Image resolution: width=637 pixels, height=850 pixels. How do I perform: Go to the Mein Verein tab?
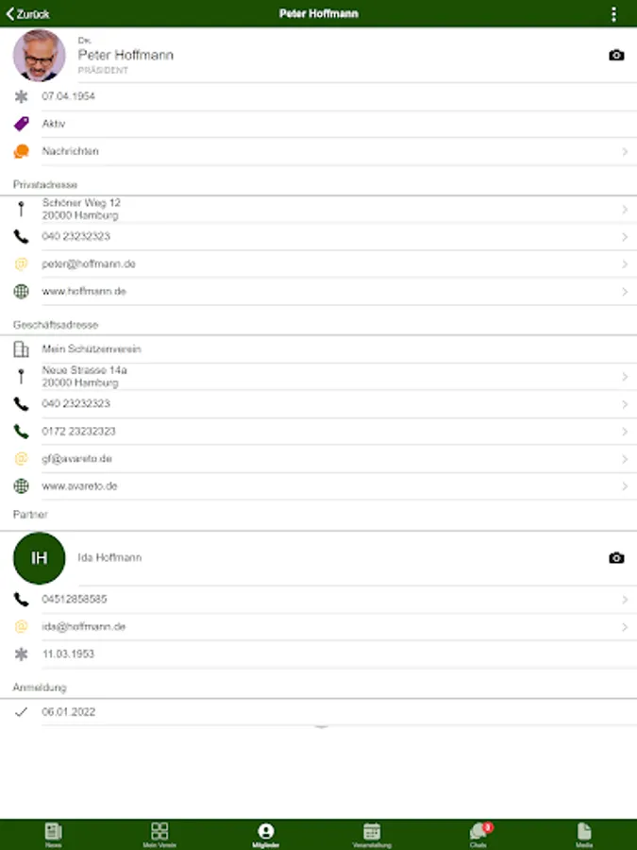(x=159, y=834)
